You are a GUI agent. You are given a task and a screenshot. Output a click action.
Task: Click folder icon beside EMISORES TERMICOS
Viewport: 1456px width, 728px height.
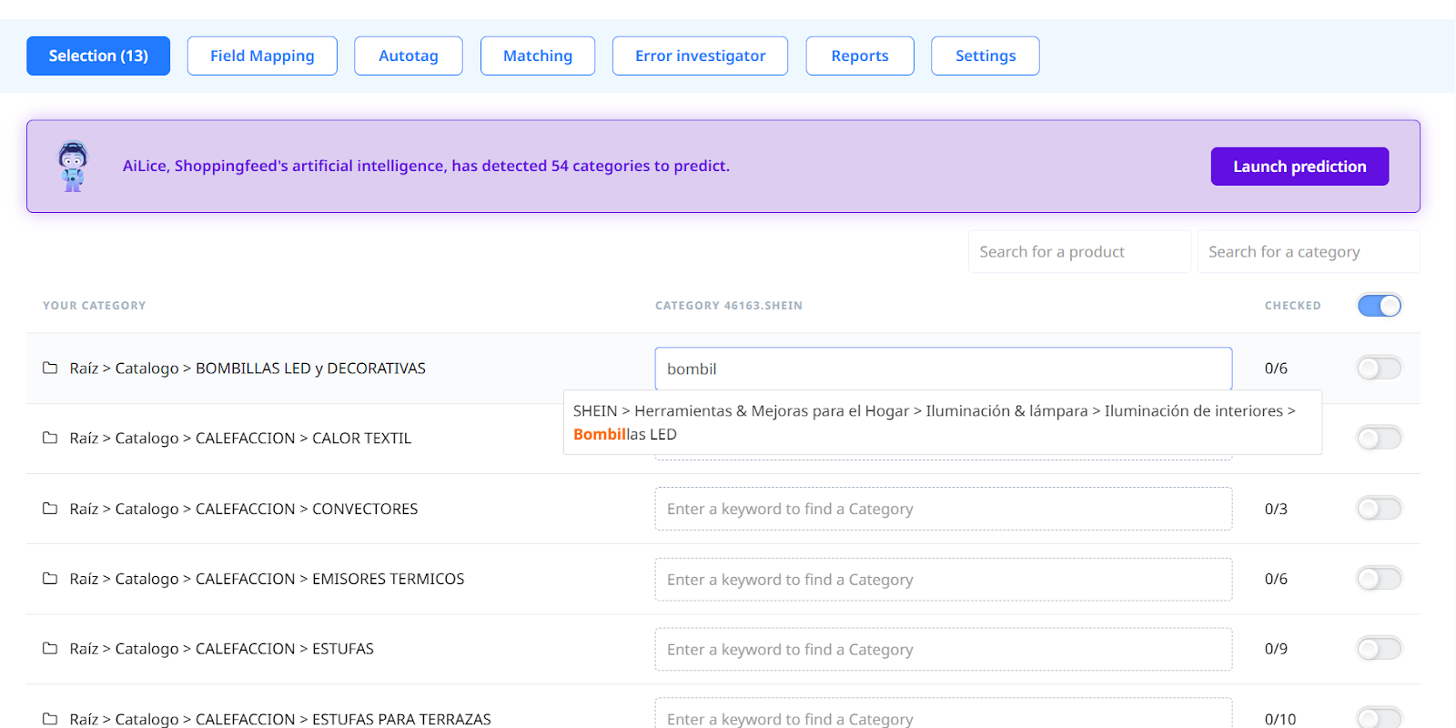pyautogui.click(x=50, y=579)
